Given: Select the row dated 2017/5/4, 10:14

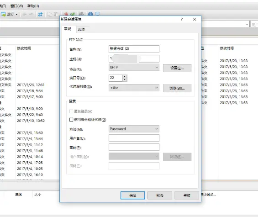Looking at the screenshot, I should point(30,157).
